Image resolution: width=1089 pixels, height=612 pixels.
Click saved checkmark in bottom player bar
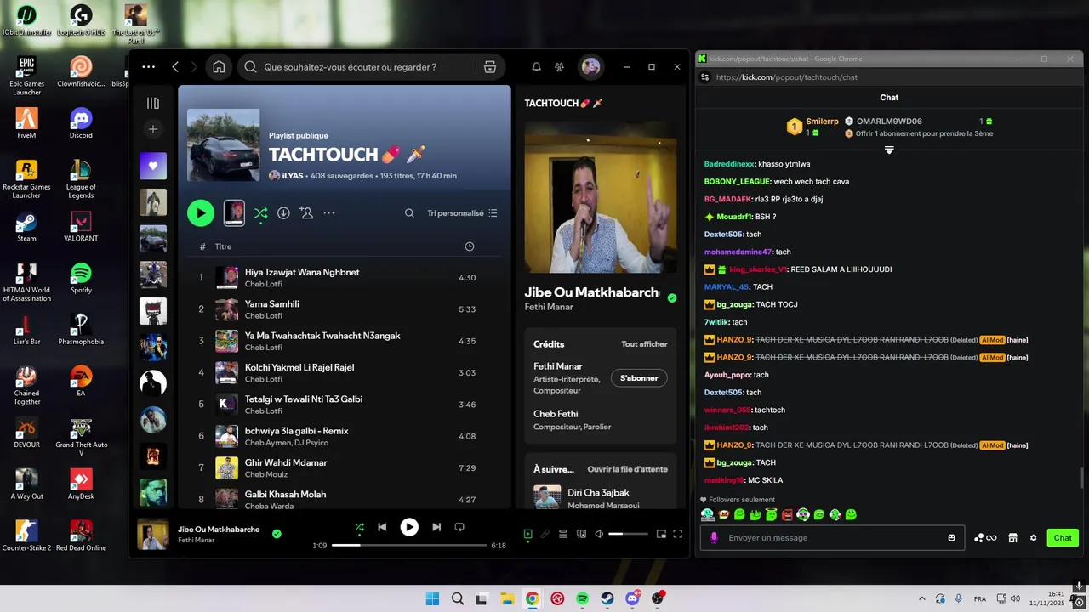[277, 534]
